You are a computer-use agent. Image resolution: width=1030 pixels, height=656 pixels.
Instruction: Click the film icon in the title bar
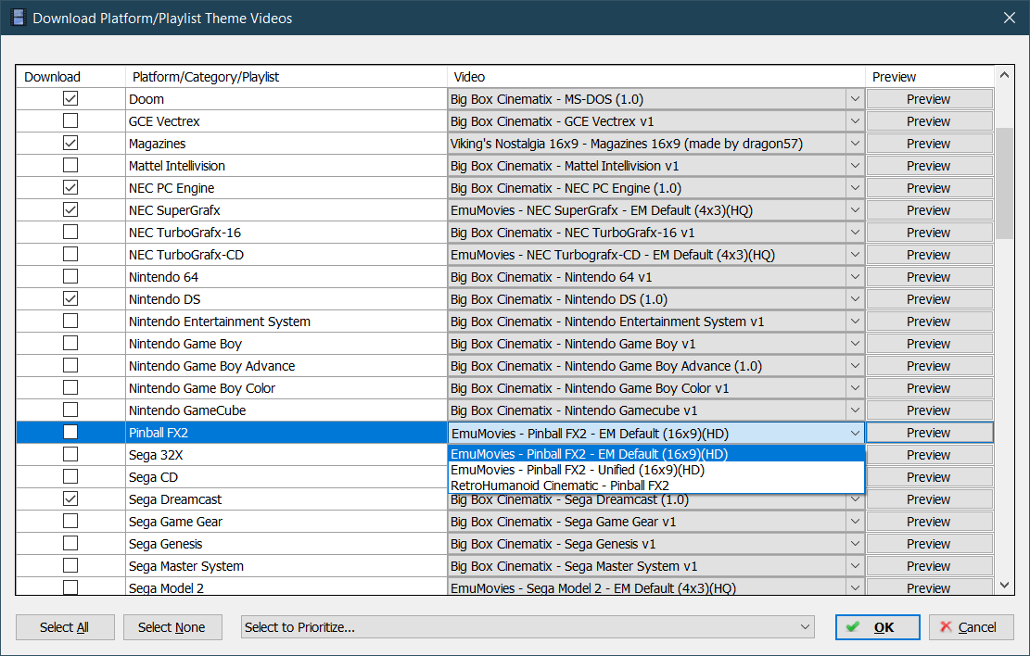[x=19, y=18]
